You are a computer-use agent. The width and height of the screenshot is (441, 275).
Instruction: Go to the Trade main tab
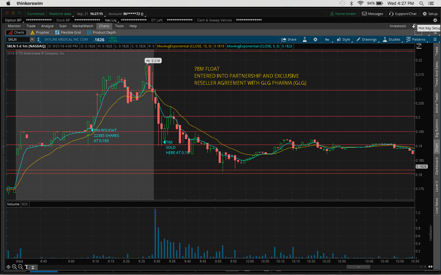[31, 26]
